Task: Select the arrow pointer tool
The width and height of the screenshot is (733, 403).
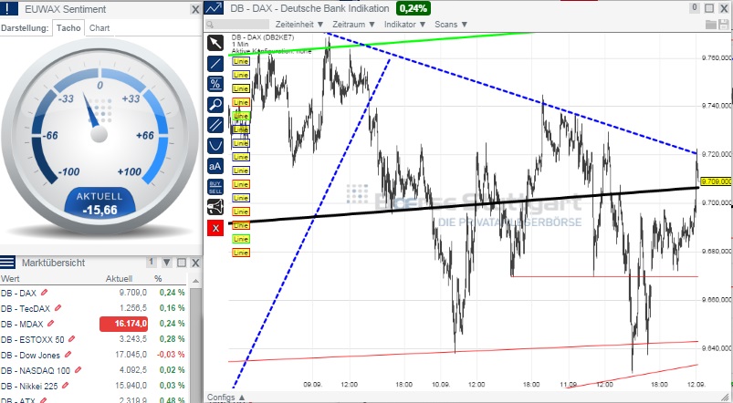Action: [215, 43]
